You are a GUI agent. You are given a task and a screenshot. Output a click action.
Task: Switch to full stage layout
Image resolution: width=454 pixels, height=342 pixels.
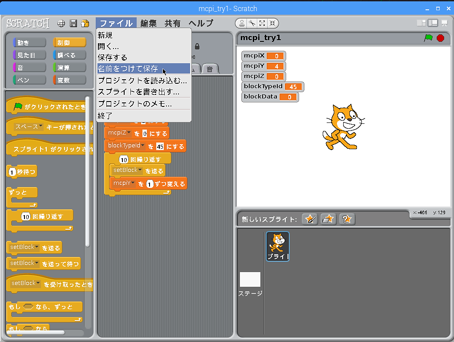point(433,23)
